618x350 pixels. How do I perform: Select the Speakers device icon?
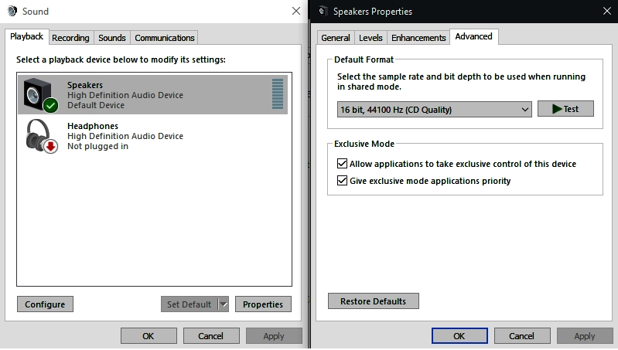(x=38, y=94)
